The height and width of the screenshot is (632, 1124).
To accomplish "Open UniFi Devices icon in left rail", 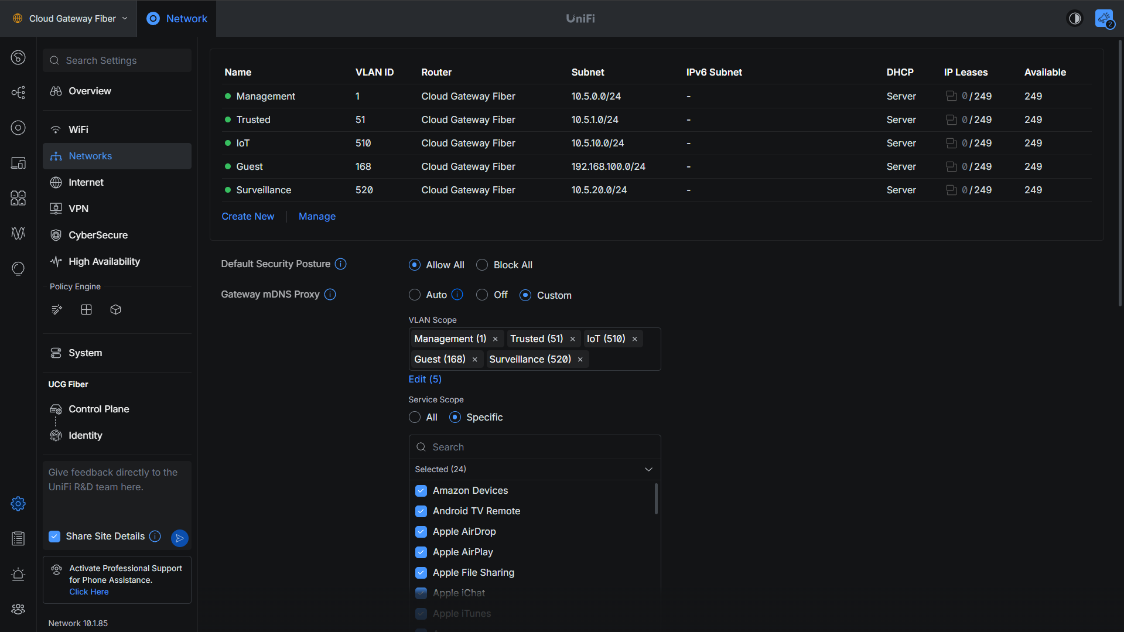I will click(x=18, y=128).
